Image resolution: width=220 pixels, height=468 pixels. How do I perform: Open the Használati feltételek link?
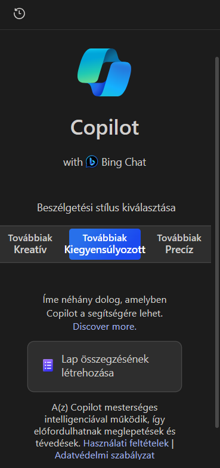(126, 443)
